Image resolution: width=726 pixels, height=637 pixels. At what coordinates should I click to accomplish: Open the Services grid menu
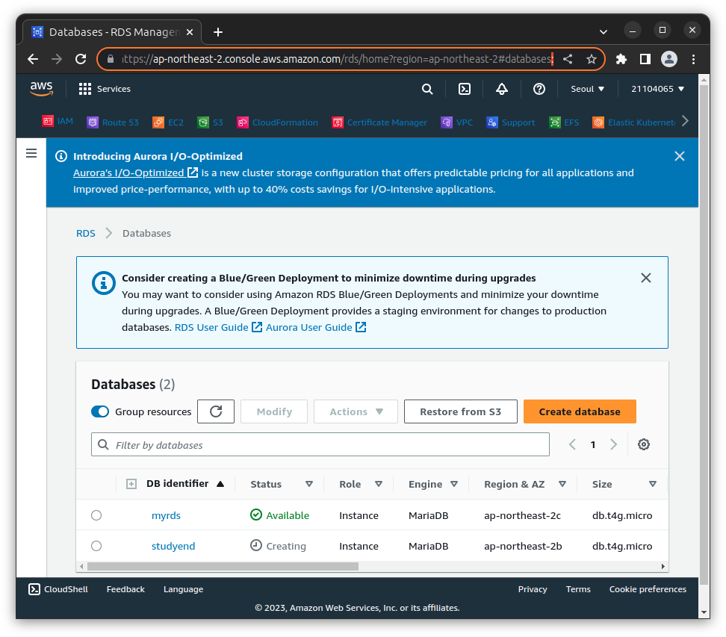pyautogui.click(x=105, y=89)
